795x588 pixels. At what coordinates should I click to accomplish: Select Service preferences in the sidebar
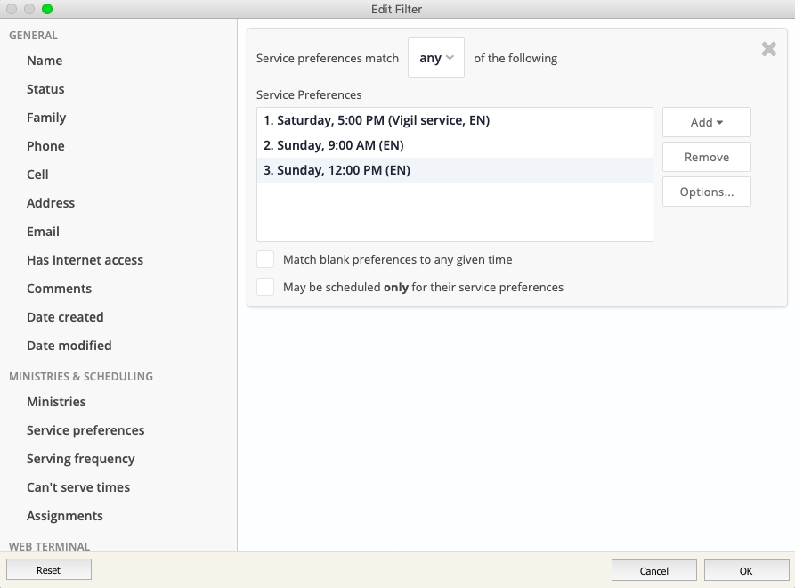(x=85, y=430)
